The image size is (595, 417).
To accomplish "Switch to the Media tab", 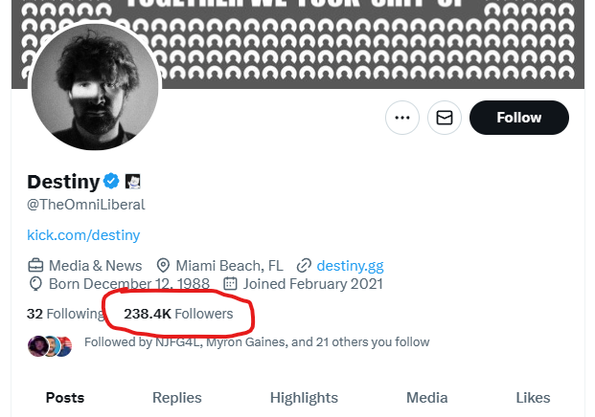I will 427,398.
